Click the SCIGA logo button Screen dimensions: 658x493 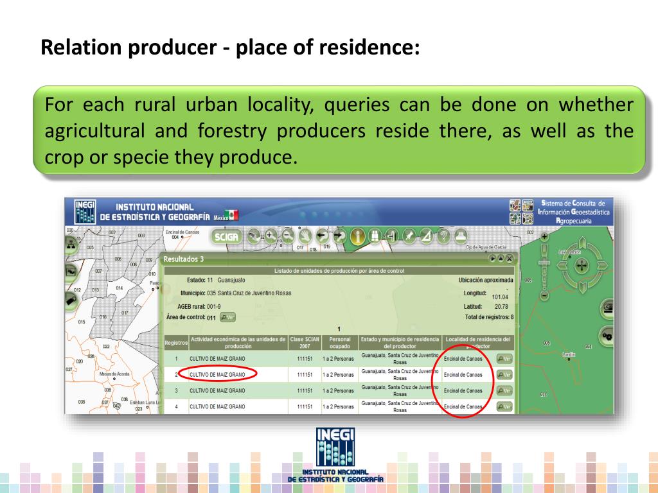click(x=226, y=237)
